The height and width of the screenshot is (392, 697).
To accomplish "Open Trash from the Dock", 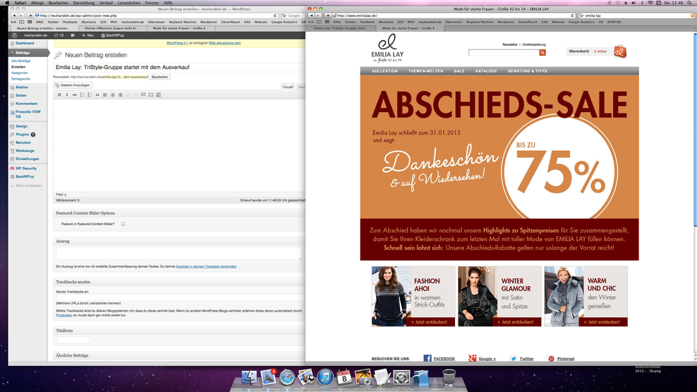I will click(x=449, y=377).
